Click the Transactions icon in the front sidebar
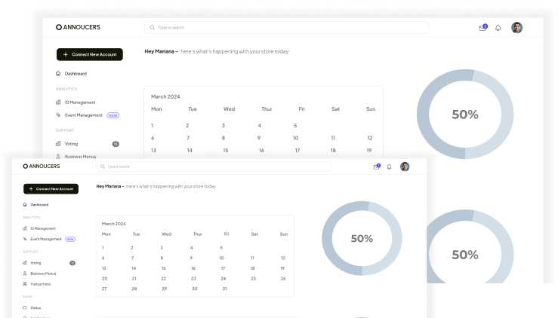 [x=26, y=284]
